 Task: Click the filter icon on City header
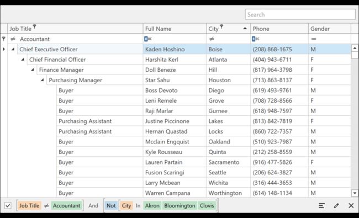[221, 26]
